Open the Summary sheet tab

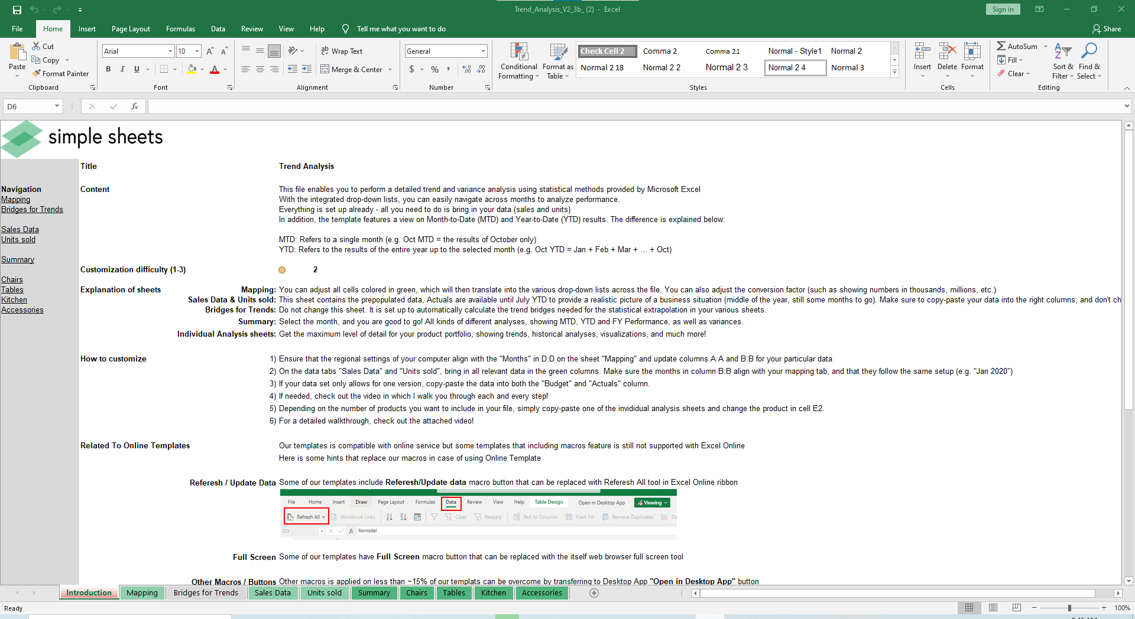374,593
